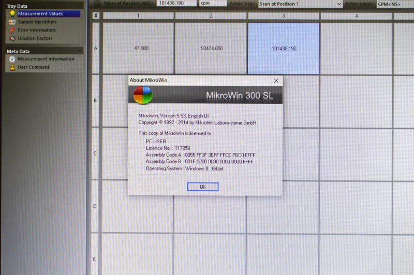Click the Value of Position field 101438.190
Viewport: 414px width, 275px height.
point(176,3)
